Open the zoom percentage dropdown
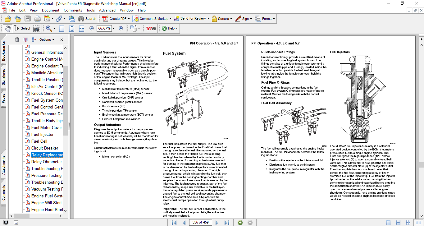Screen dimensions: 424x226 click(x=113, y=28)
